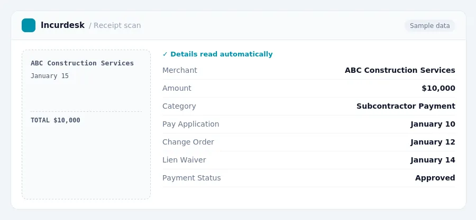Select the Payment Status label
This screenshot has width=476, height=220.
point(191,178)
